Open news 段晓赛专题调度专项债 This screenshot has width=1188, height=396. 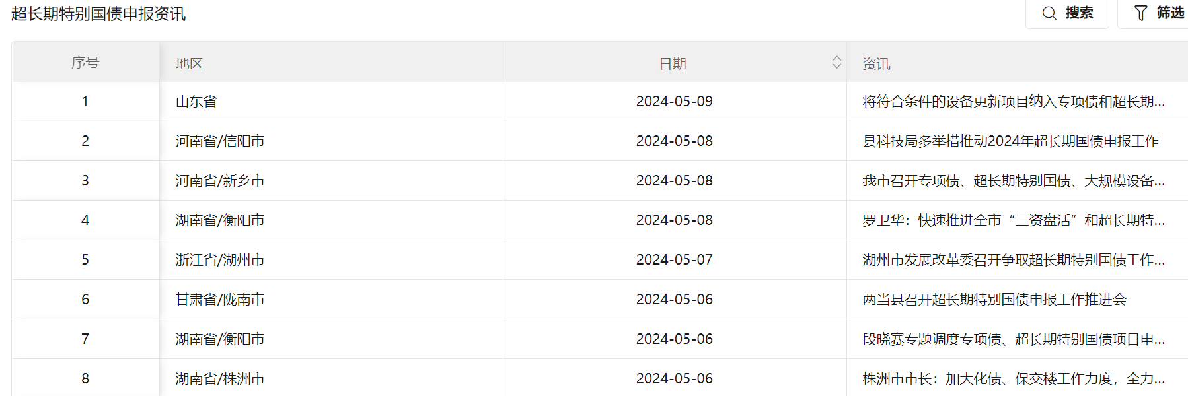click(x=1014, y=339)
